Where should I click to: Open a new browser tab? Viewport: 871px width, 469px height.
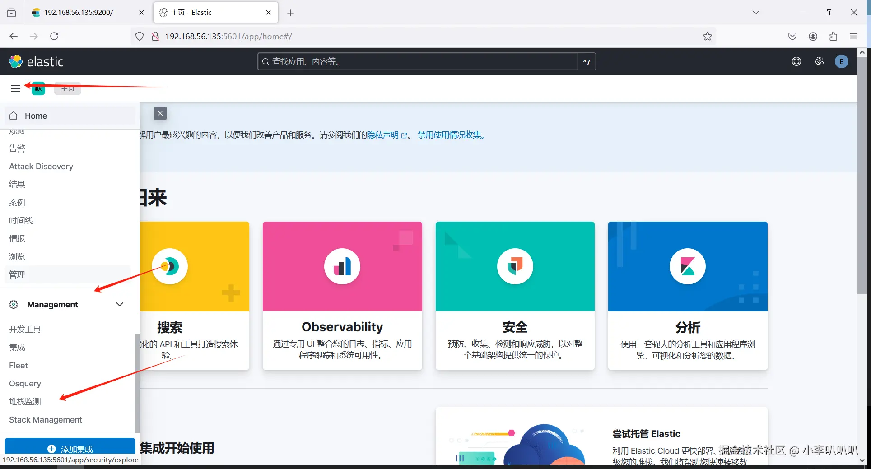tap(291, 13)
